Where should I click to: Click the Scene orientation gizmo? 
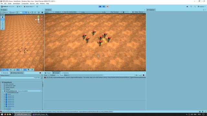click(38, 19)
